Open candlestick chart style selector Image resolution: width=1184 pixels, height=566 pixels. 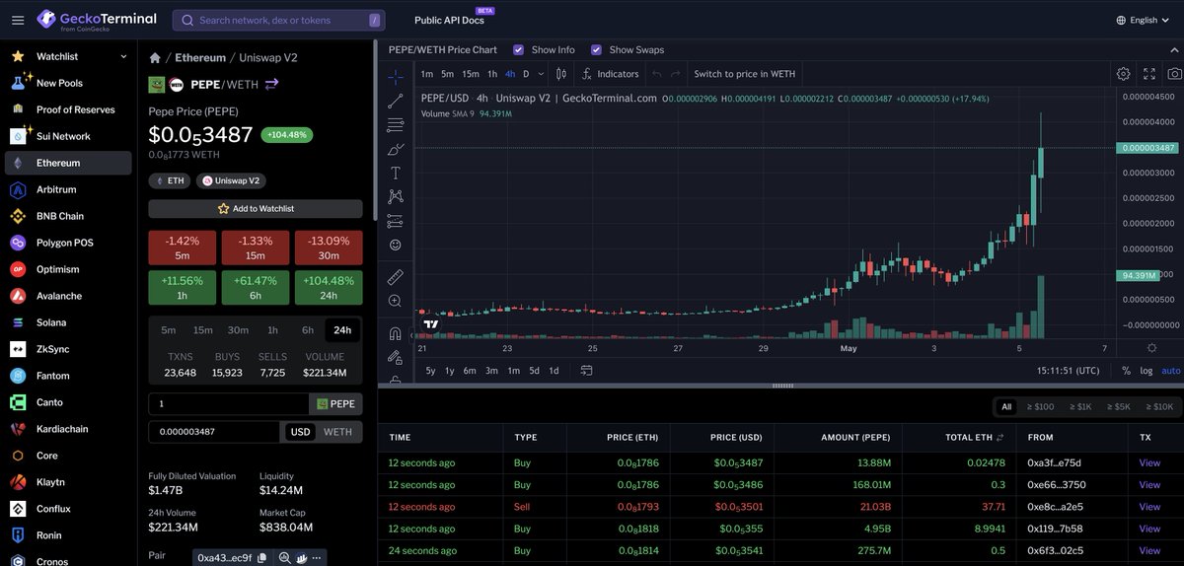(x=561, y=74)
